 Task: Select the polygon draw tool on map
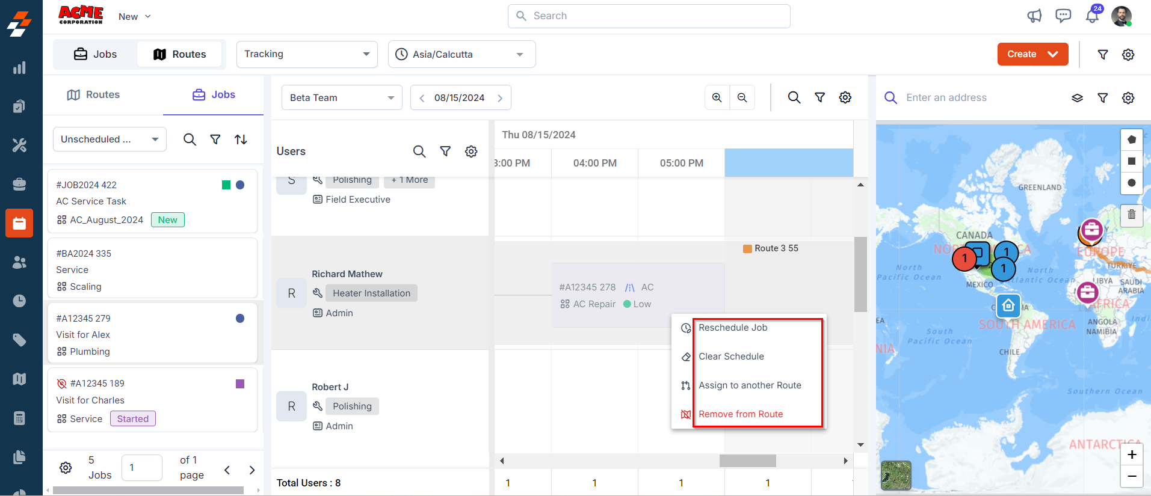tap(1131, 139)
